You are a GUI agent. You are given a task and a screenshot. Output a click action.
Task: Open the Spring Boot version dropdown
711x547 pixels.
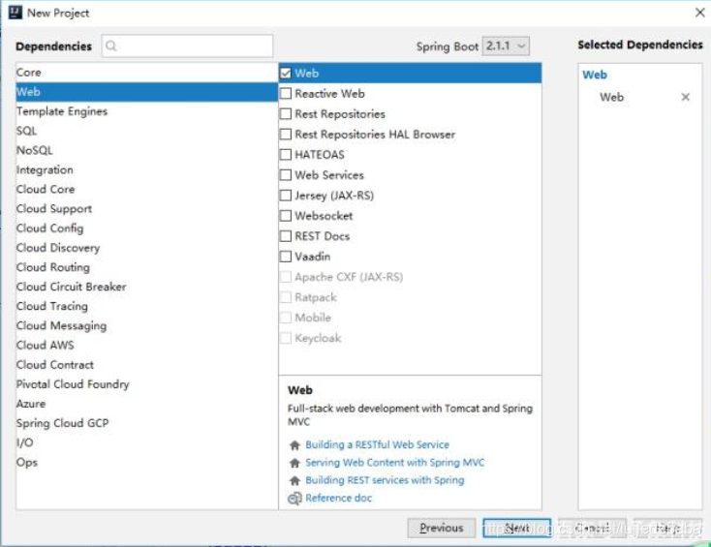(506, 46)
